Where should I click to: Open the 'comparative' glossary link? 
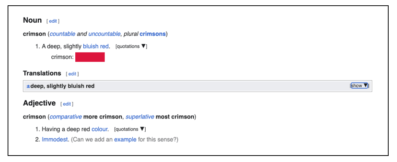click(x=65, y=117)
